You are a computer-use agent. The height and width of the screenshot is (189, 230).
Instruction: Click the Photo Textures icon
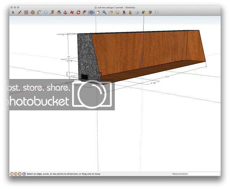coord(130,12)
